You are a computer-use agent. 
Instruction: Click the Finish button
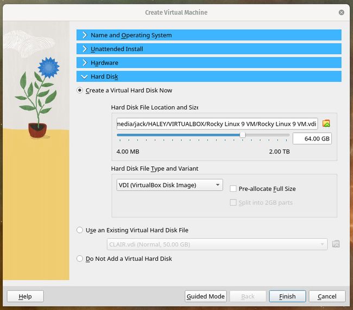(x=287, y=296)
